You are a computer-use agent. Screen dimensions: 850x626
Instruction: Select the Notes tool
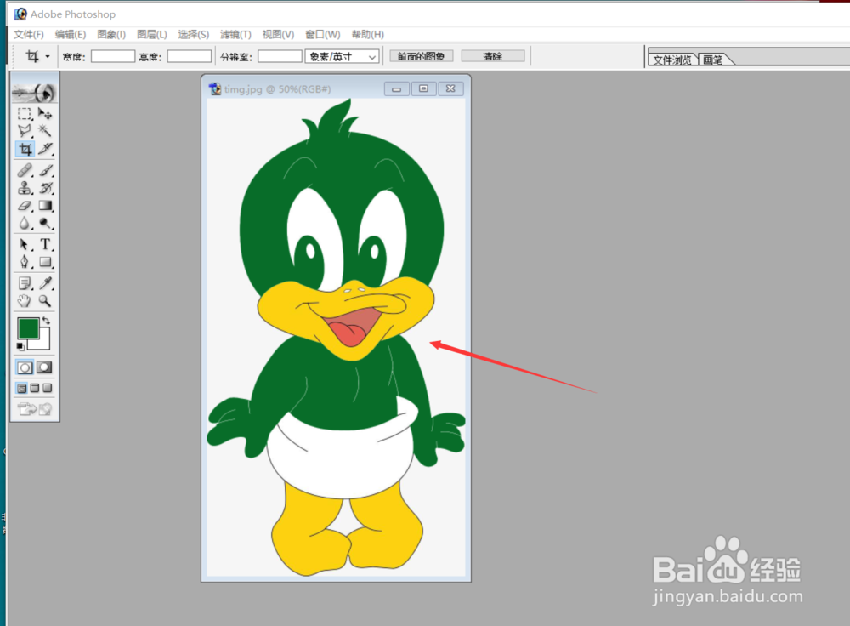click(25, 283)
